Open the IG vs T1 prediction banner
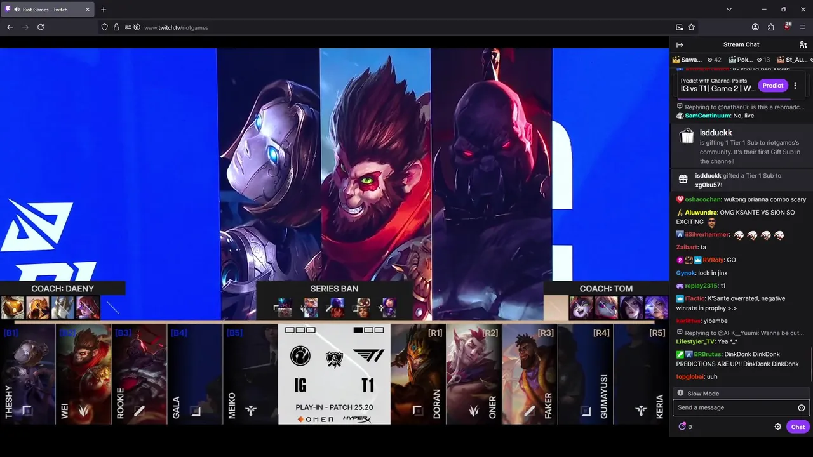Viewport: 813px width, 457px height. pyautogui.click(x=718, y=86)
